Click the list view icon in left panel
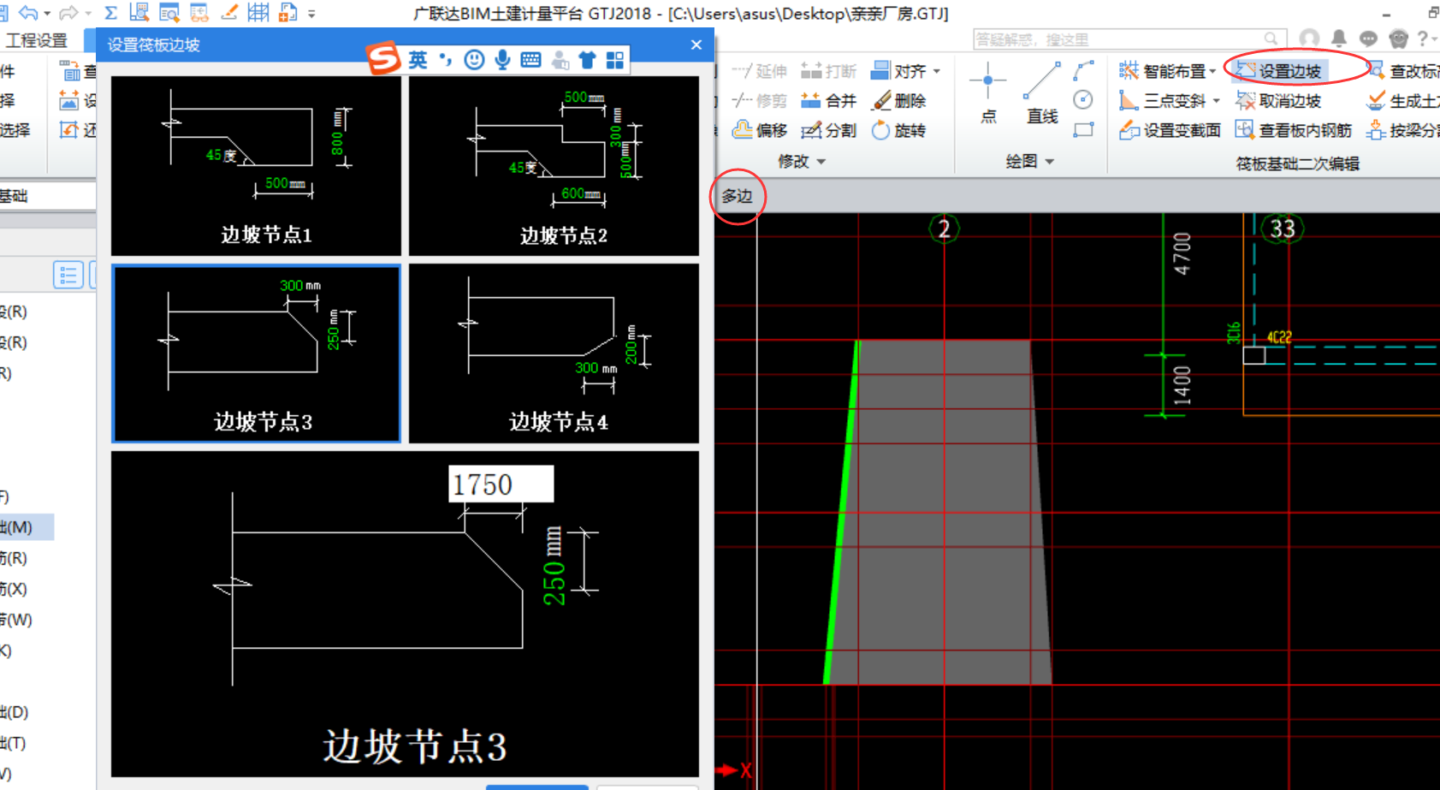1440x790 pixels. [x=68, y=275]
